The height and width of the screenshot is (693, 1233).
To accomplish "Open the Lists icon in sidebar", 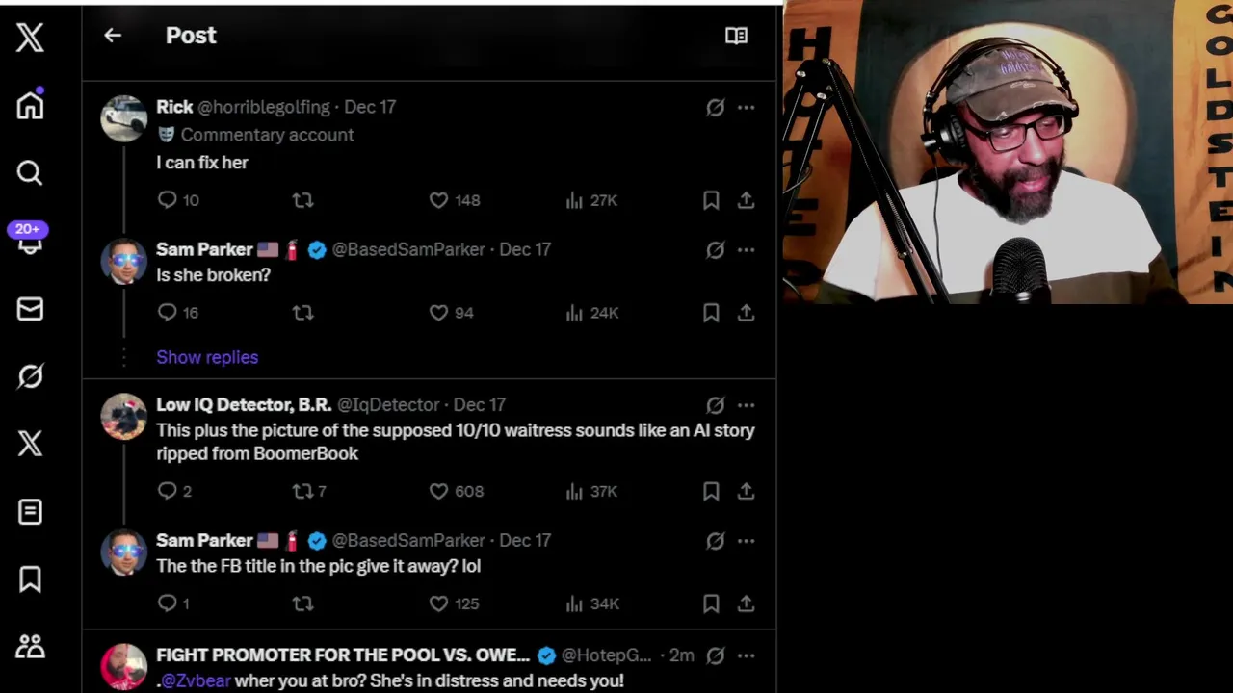I will pyautogui.click(x=30, y=511).
